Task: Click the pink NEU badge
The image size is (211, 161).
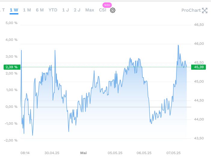Action: pos(107,5)
